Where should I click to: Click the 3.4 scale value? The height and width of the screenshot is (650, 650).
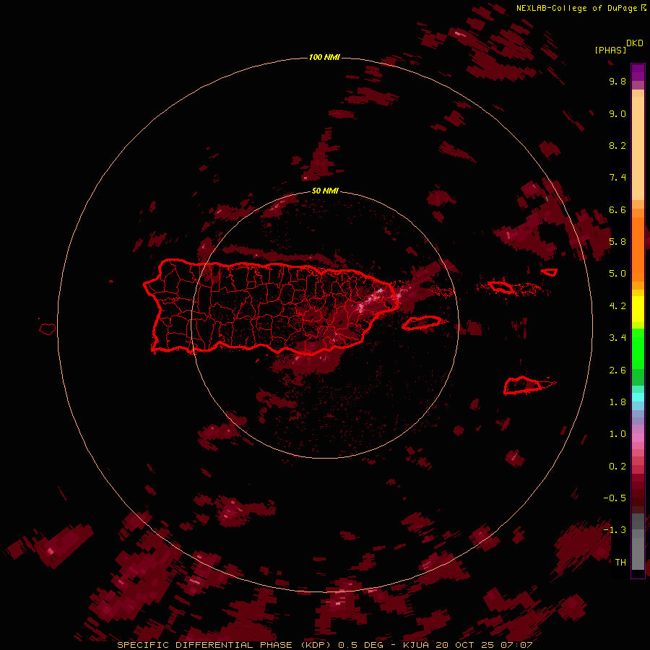617,337
